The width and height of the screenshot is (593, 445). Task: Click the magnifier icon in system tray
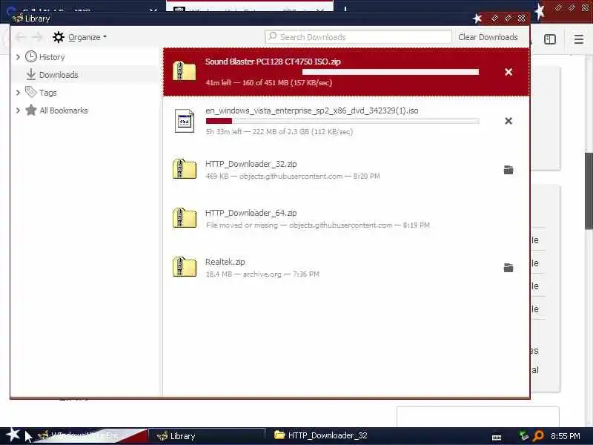coord(538,436)
